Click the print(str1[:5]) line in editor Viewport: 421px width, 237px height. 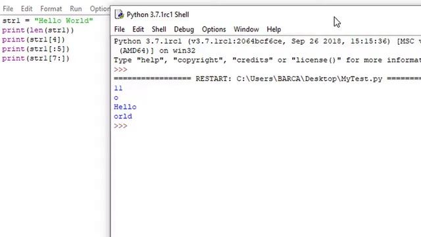36,49
